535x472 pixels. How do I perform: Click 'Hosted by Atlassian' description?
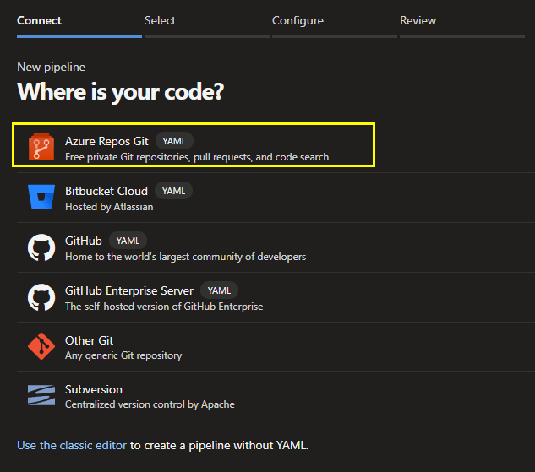pyautogui.click(x=109, y=207)
